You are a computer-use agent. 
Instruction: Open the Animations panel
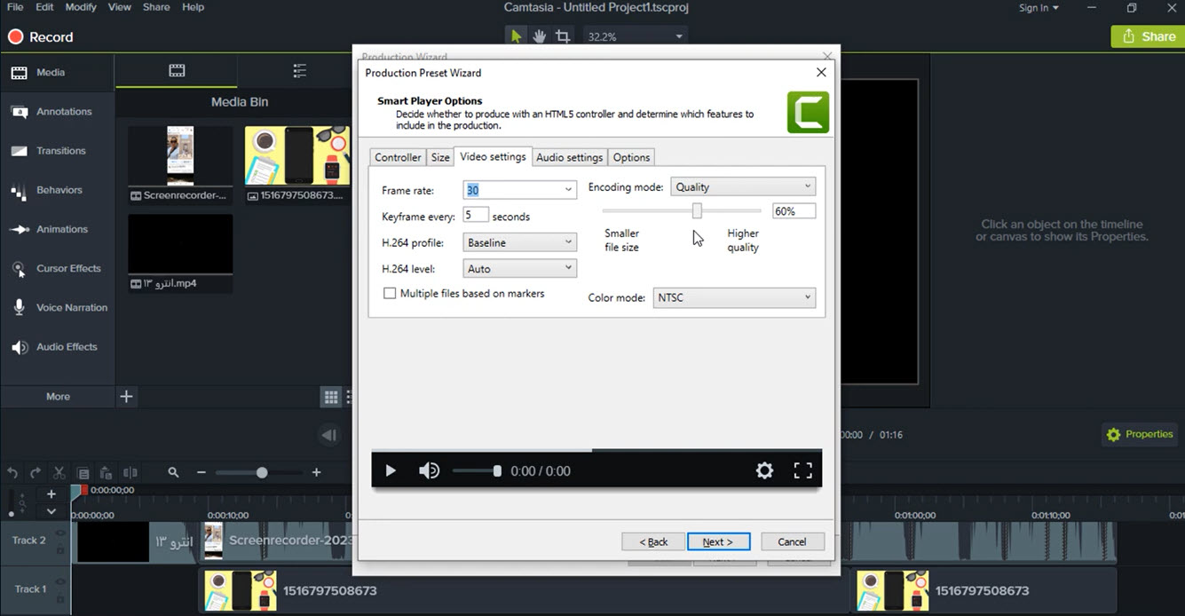point(58,229)
